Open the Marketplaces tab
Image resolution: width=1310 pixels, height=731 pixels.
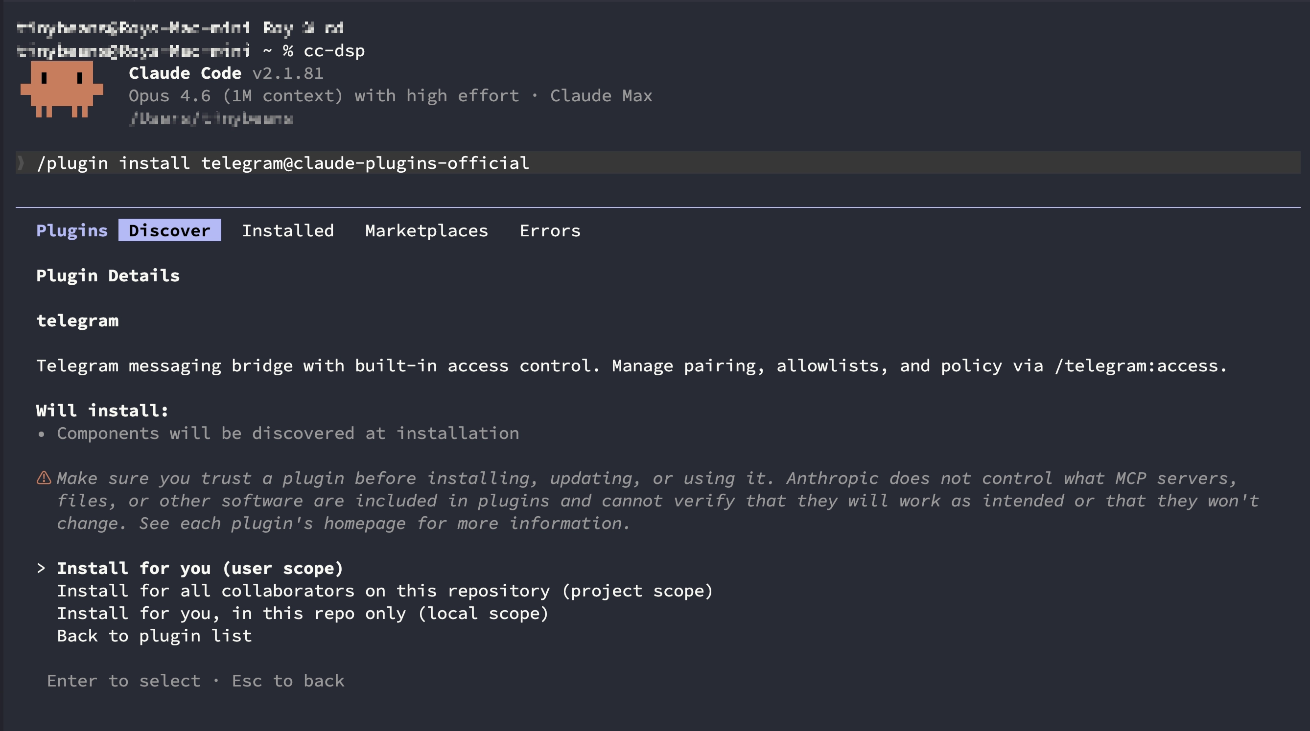426,231
